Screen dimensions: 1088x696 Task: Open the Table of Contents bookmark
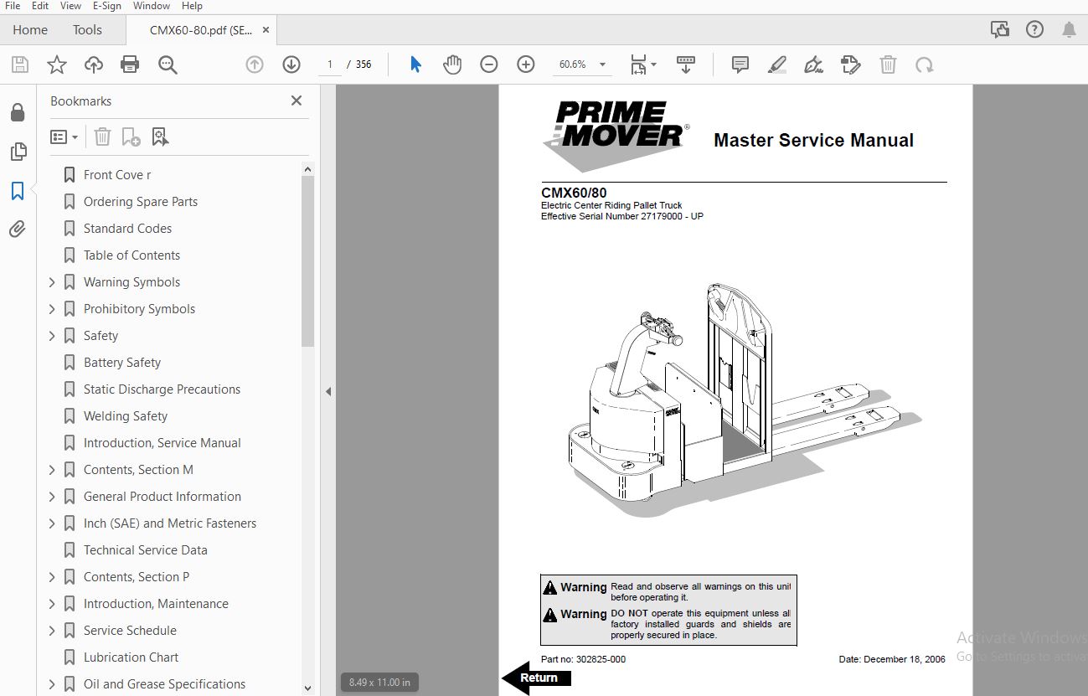pos(131,255)
